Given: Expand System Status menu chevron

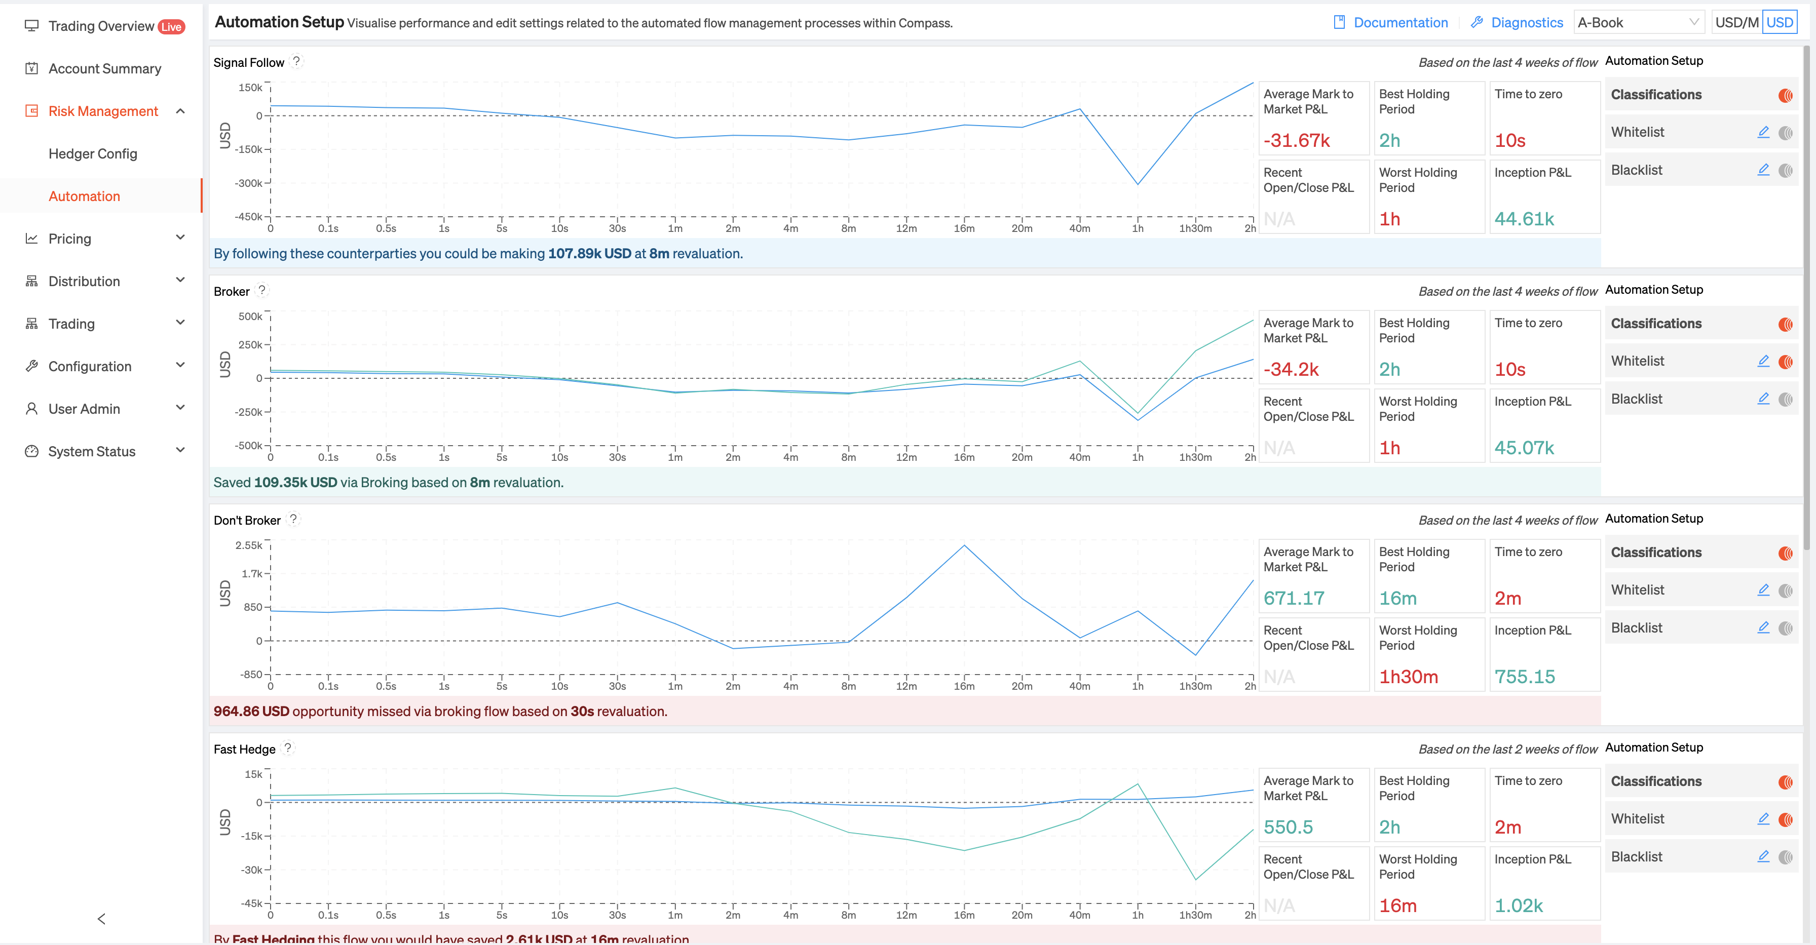Looking at the screenshot, I should click(x=180, y=450).
